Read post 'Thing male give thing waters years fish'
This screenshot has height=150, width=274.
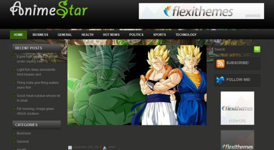tap(38, 85)
